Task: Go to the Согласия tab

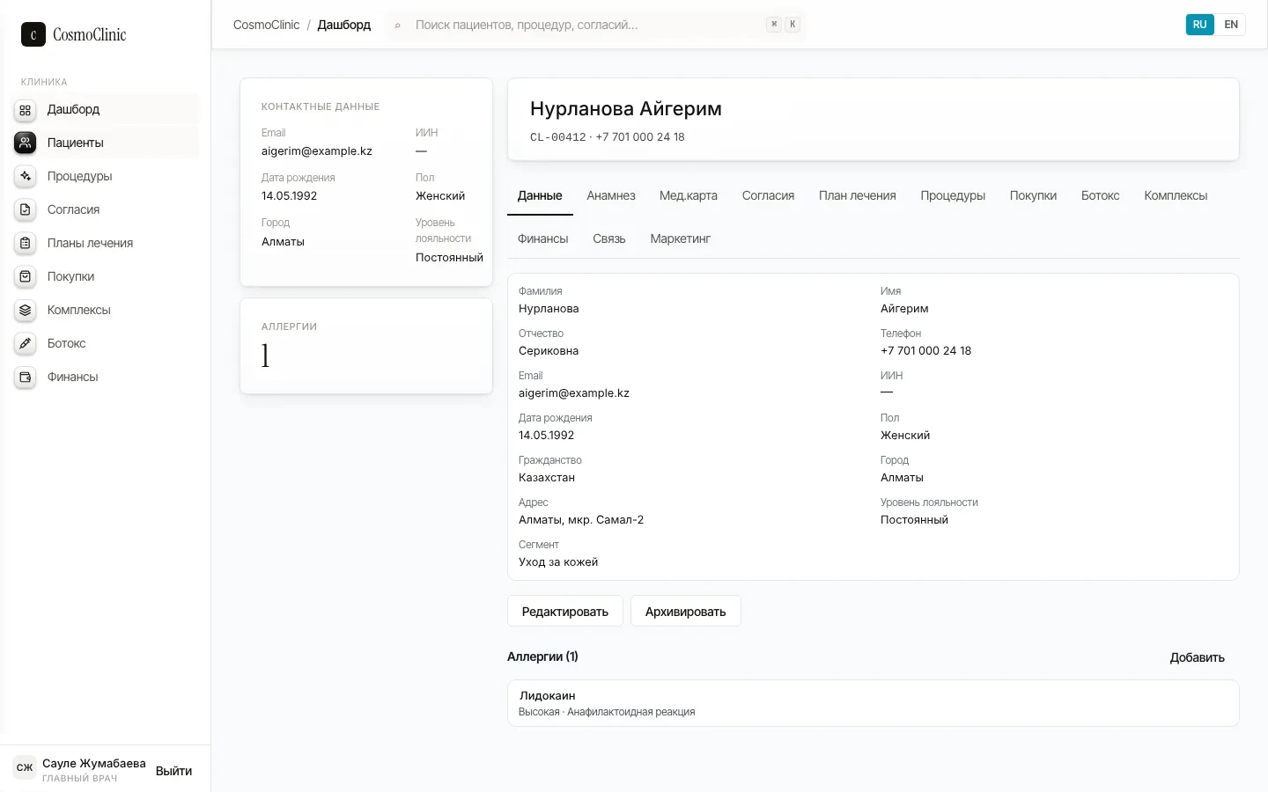Action: tap(768, 195)
